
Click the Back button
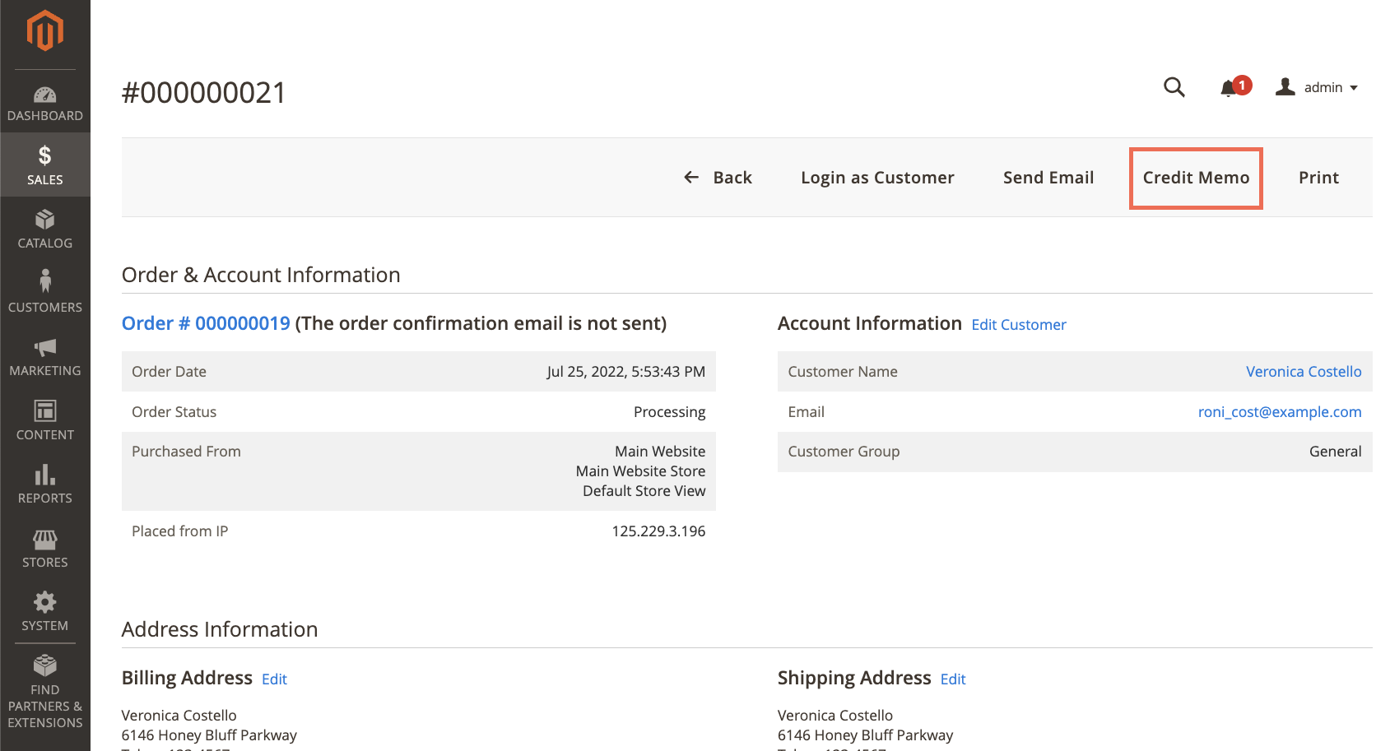pos(718,178)
